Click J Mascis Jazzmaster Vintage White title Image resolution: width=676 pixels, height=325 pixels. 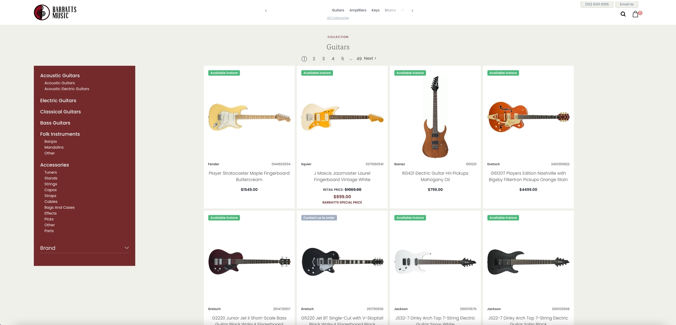(x=342, y=176)
